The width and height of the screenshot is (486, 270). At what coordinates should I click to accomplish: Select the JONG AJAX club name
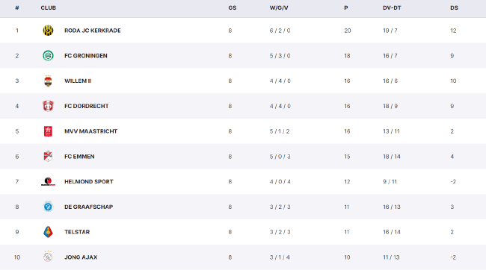click(x=81, y=257)
